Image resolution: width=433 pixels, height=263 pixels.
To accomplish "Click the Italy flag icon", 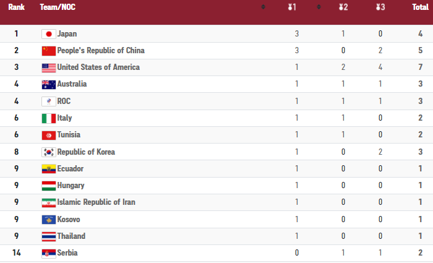I will [49, 118].
